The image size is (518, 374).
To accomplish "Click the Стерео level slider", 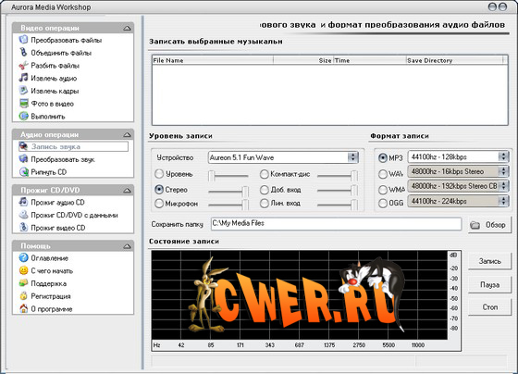I will [228, 191].
